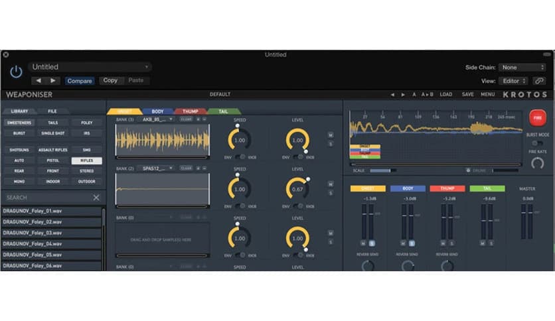Click the SAVE preset button
Image resolution: width=555 pixels, height=321 pixels.
[467, 94]
